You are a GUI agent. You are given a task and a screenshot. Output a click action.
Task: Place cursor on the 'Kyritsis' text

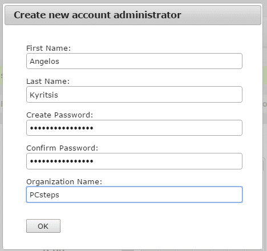[44, 95]
